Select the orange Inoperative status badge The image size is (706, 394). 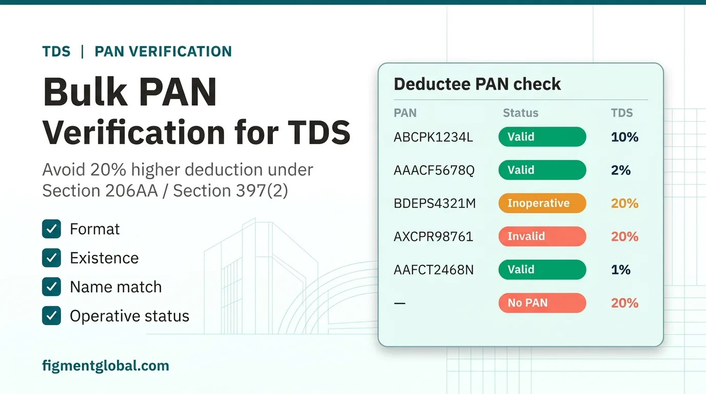click(x=542, y=203)
